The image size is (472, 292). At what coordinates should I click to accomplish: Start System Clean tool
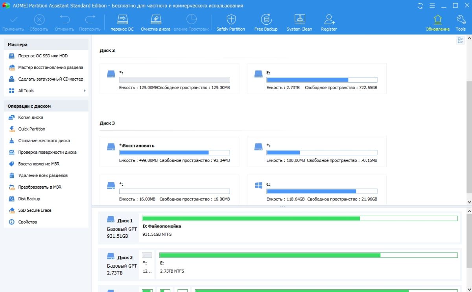(299, 20)
